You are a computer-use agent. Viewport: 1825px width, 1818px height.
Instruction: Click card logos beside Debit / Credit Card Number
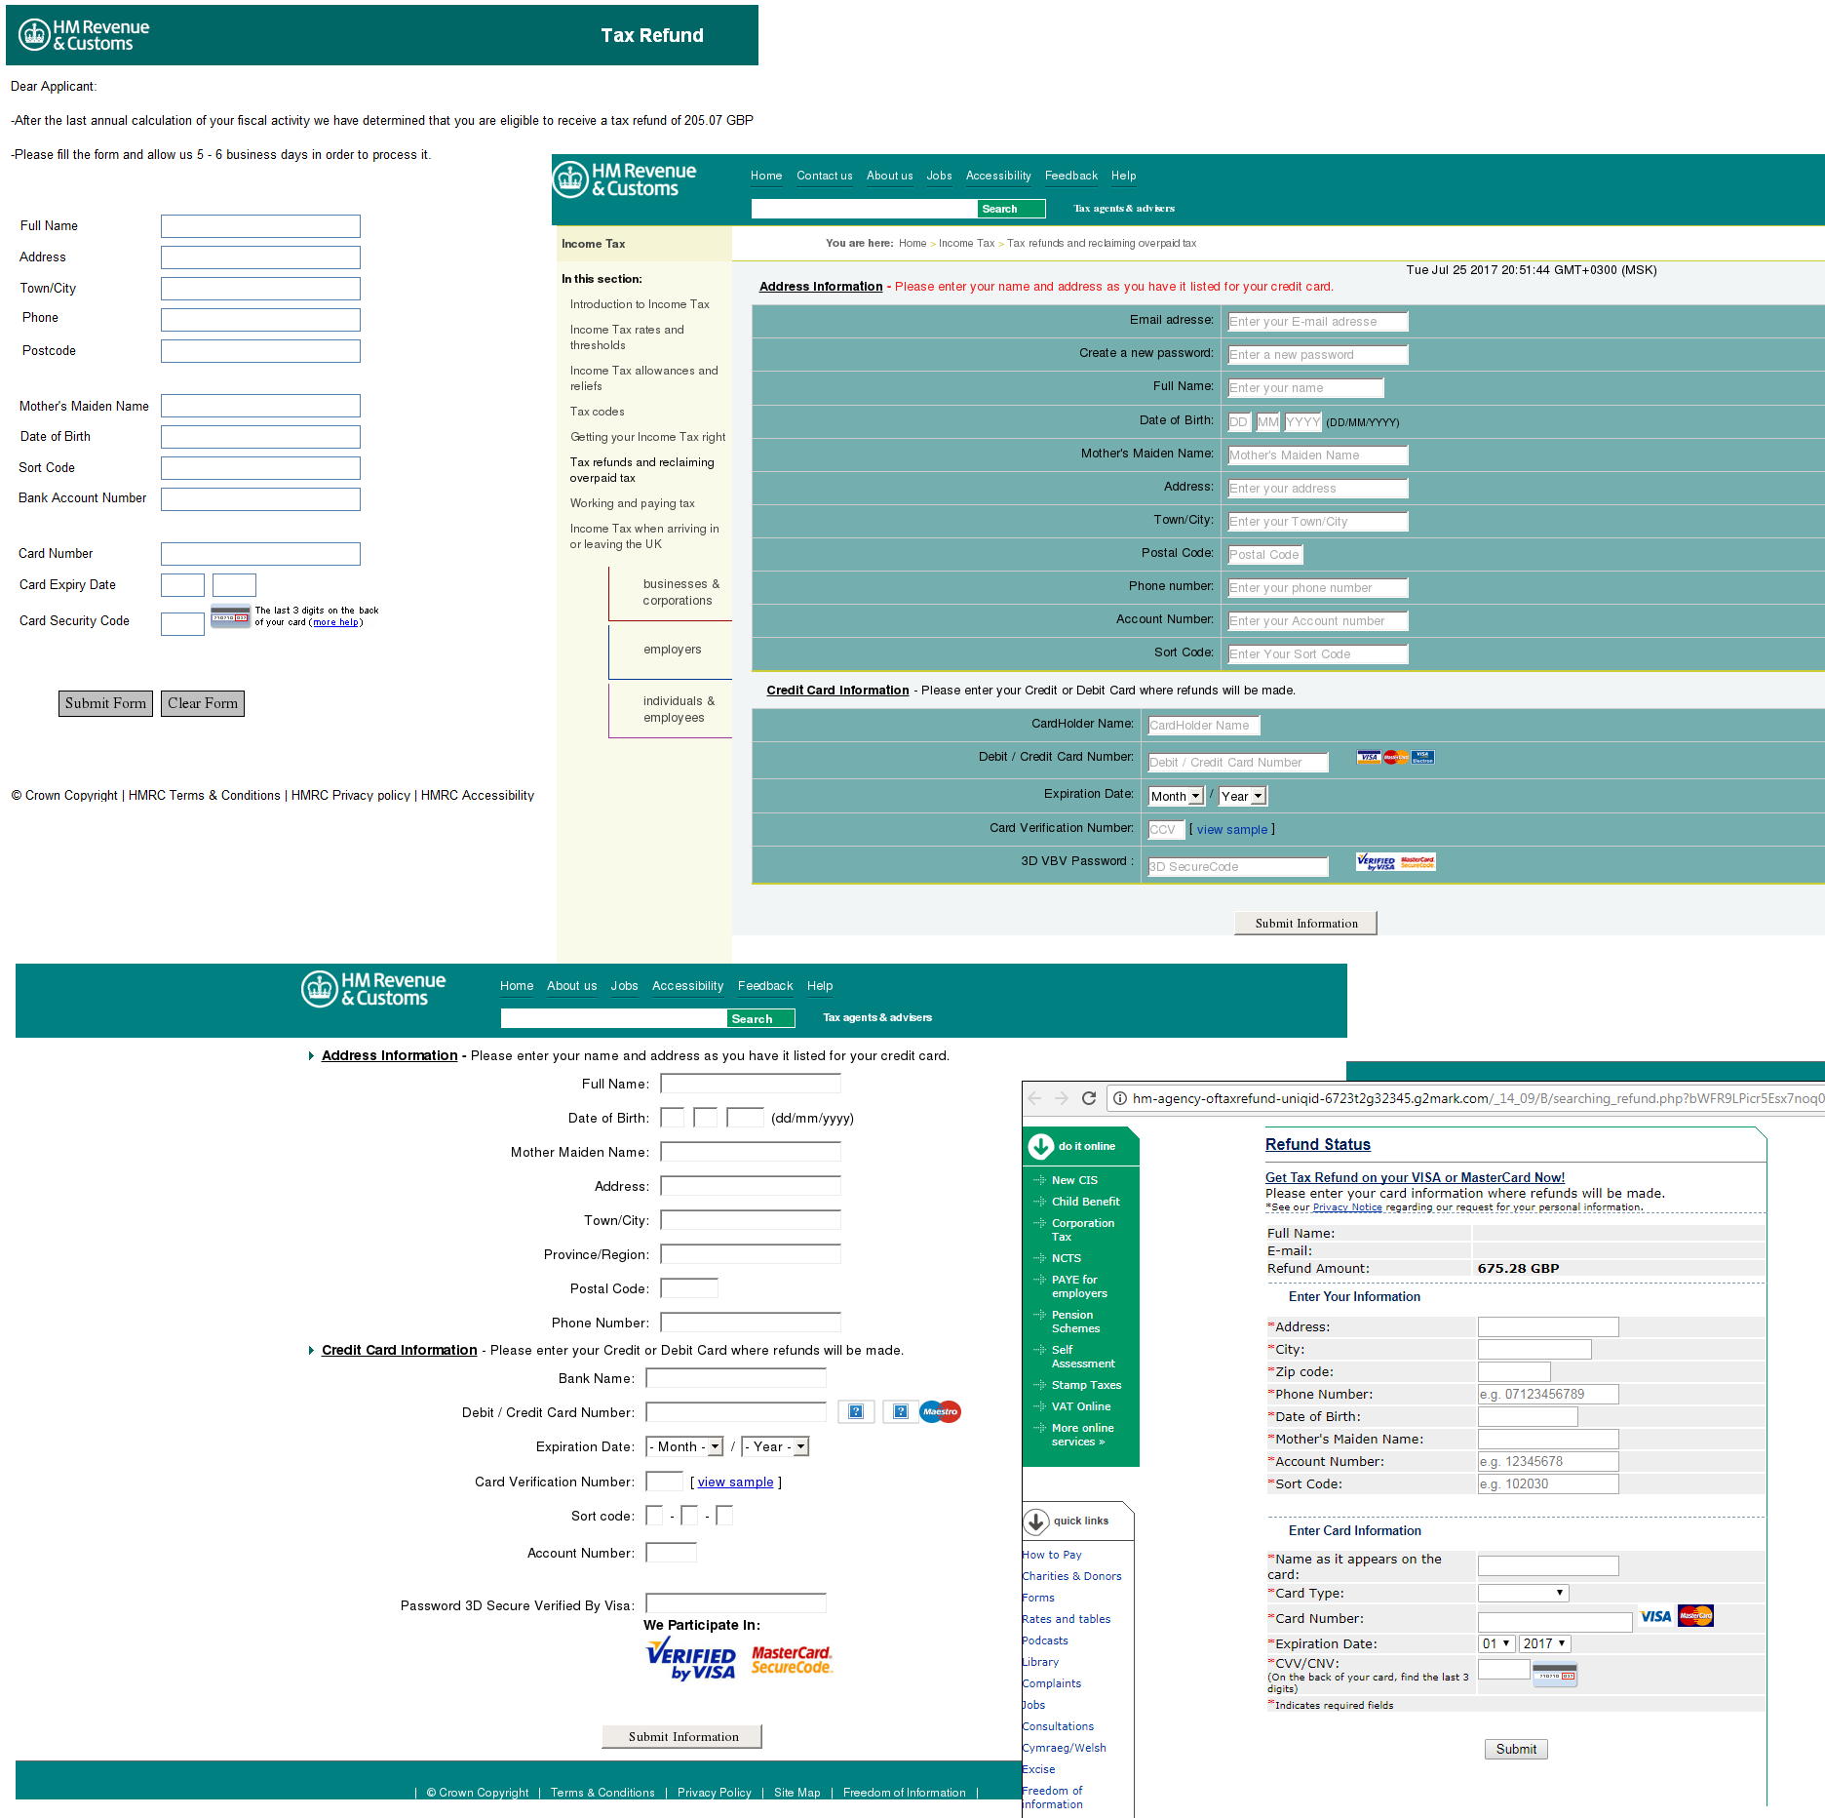tap(1396, 757)
